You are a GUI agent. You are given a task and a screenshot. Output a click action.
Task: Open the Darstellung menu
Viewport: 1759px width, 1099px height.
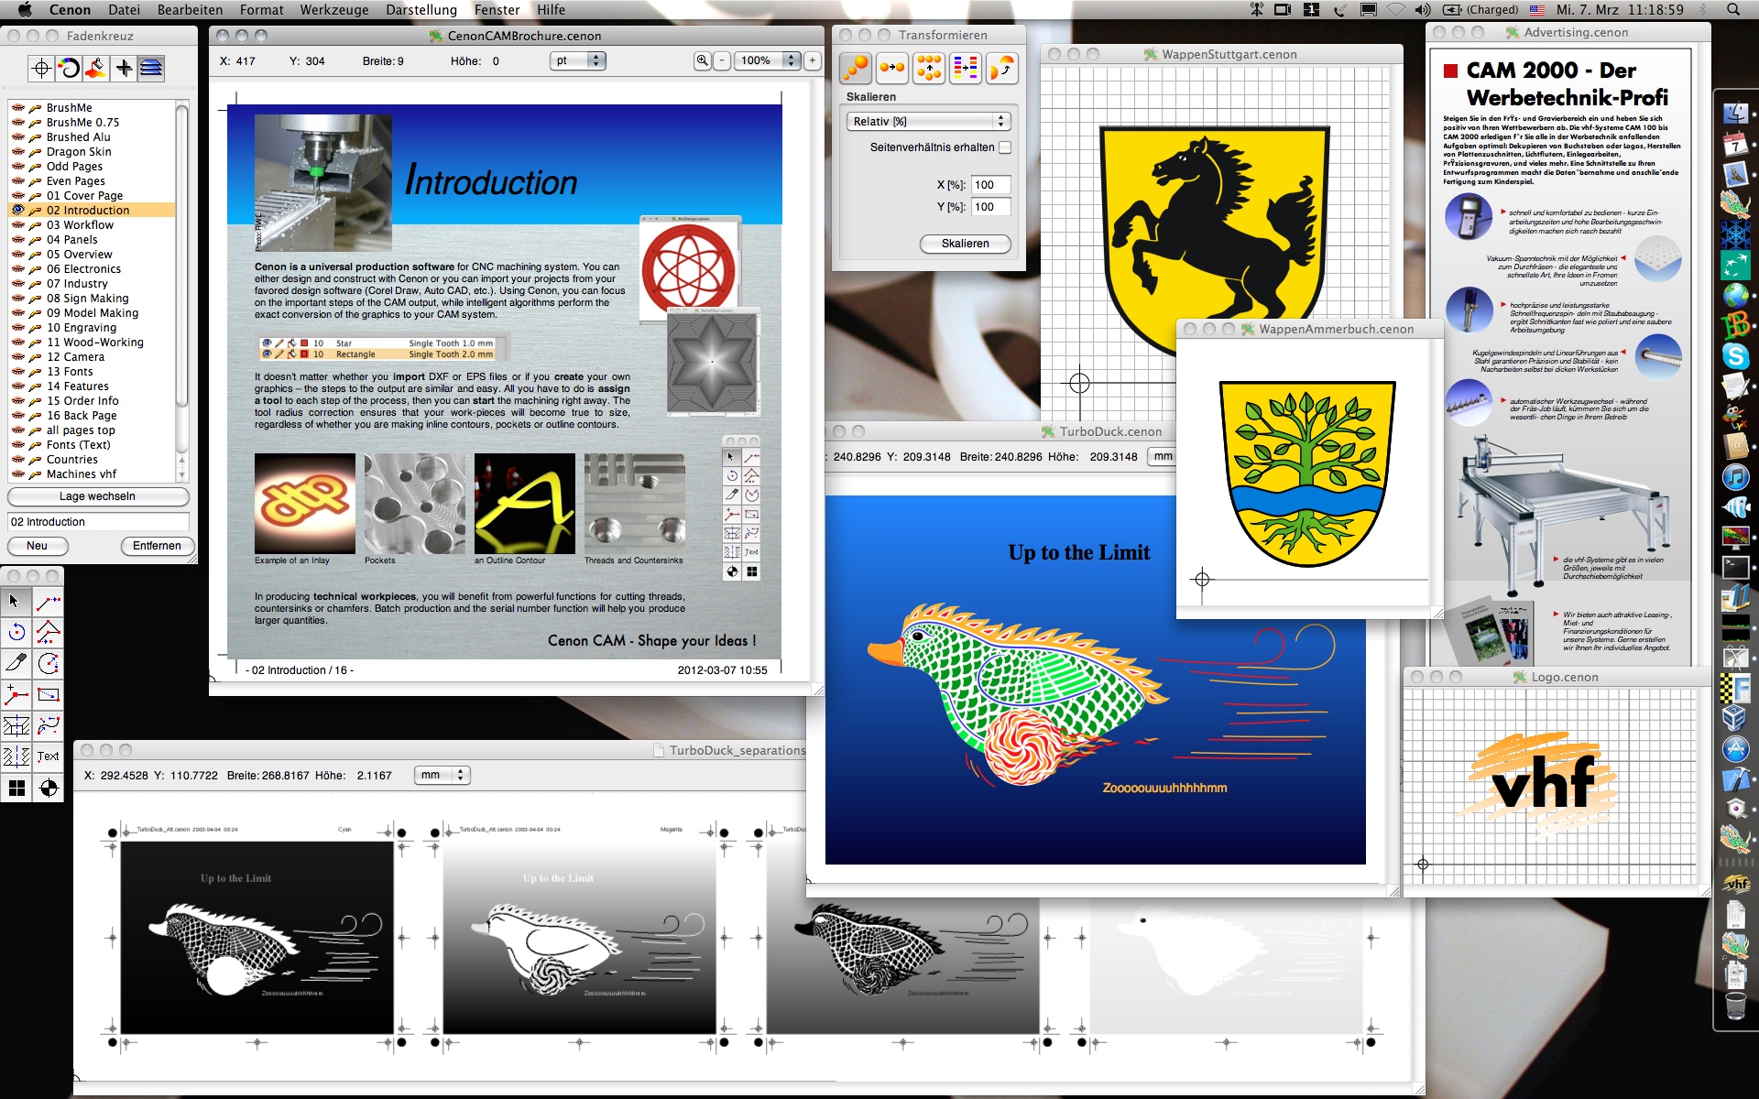coord(421,10)
